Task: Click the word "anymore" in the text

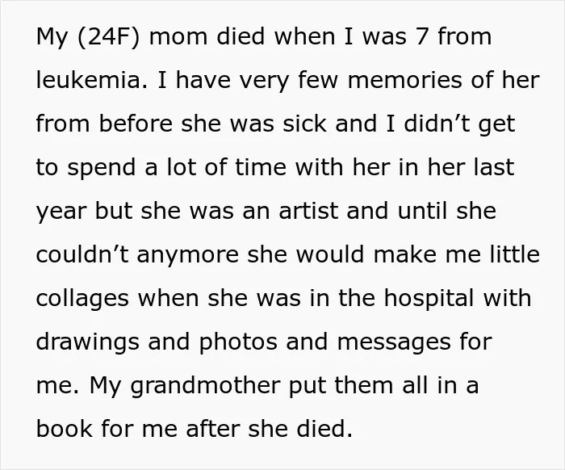Action: (187, 255)
